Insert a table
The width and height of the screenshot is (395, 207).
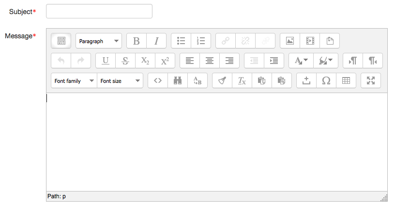[x=346, y=80]
